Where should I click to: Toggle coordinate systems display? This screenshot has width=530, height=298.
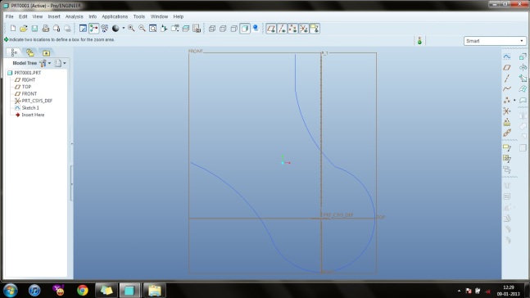(304, 29)
